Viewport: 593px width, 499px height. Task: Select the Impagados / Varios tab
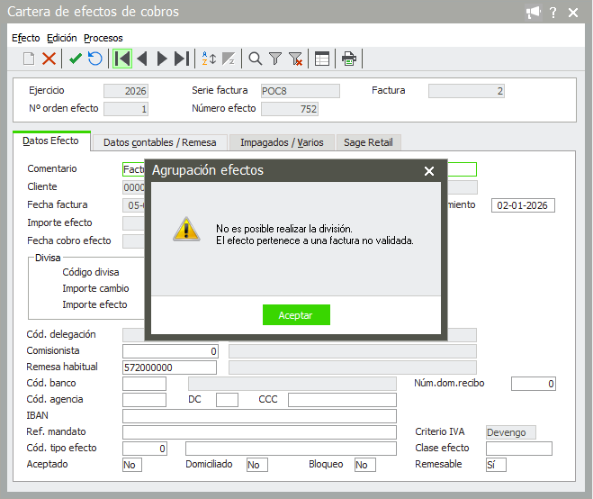pos(282,142)
